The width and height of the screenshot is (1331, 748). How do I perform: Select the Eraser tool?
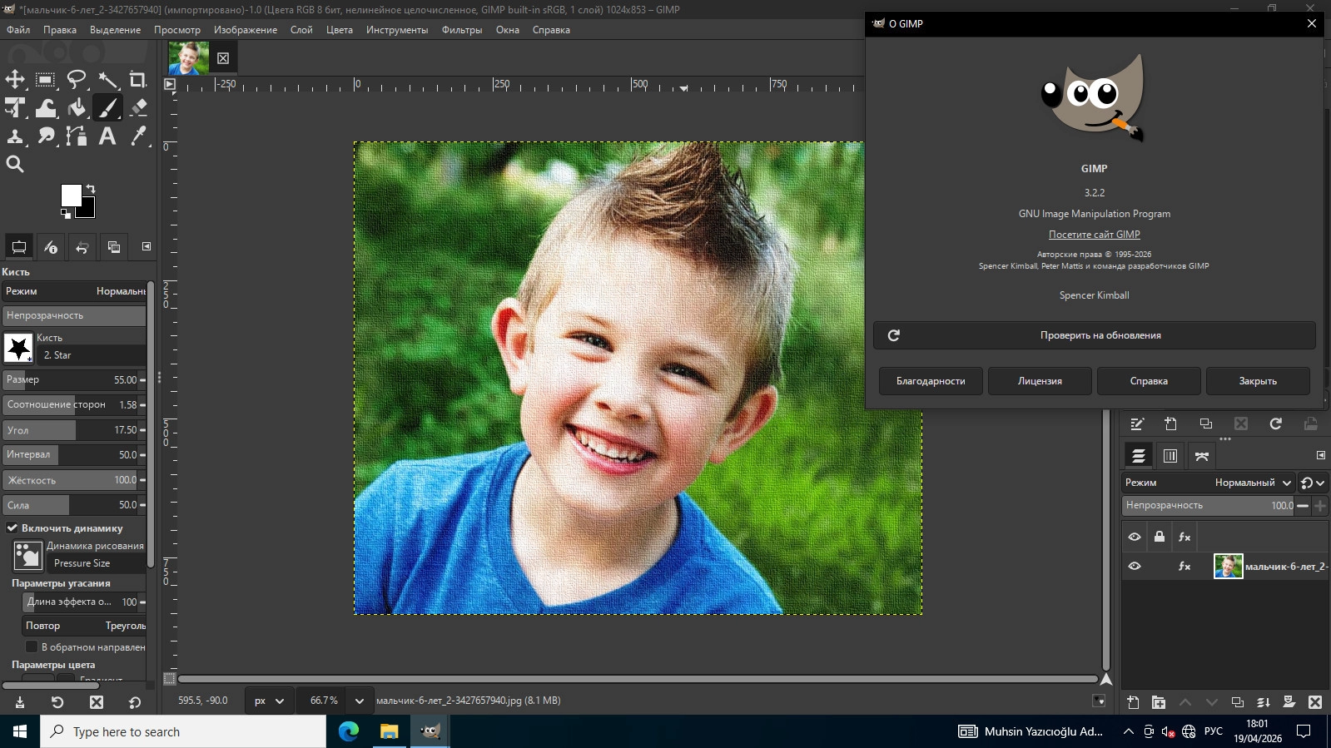coord(138,107)
